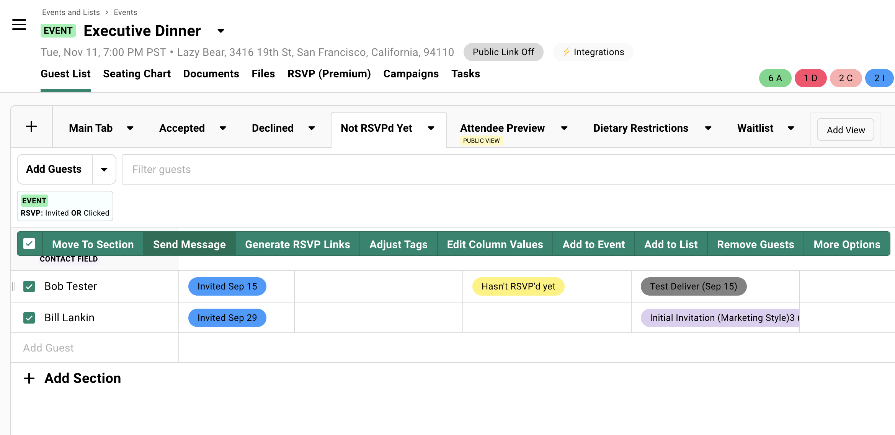Image resolution: width=895 pixels, height=435 pixels.
Task: Click the pink 2 C status pill
Action: (846, 78)
